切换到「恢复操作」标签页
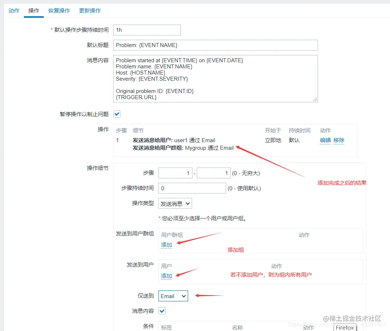The height and width of the screenshot is (331, 390). point(59,10)
